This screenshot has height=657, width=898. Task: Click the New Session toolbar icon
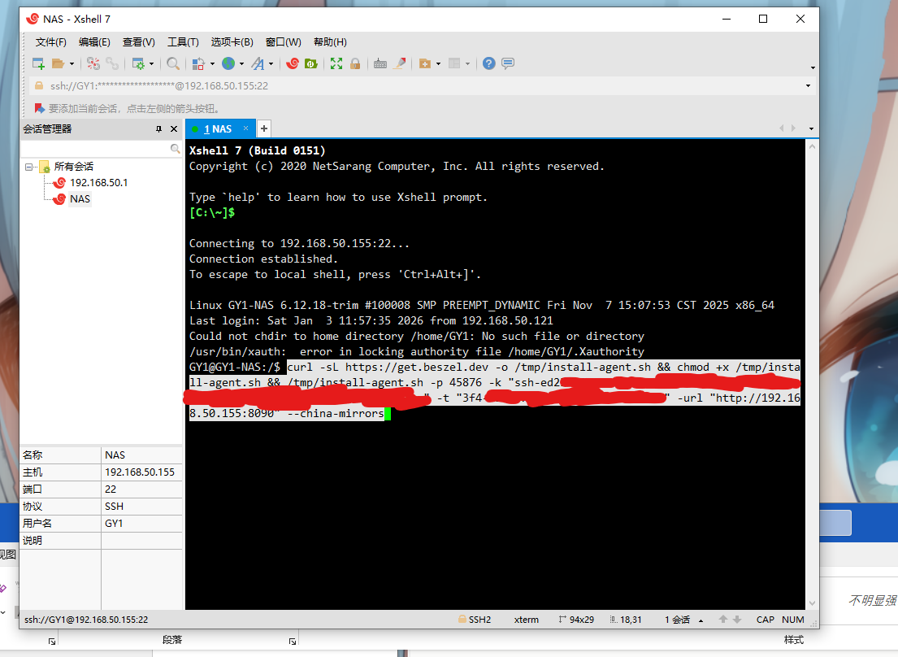coord(38,63)
